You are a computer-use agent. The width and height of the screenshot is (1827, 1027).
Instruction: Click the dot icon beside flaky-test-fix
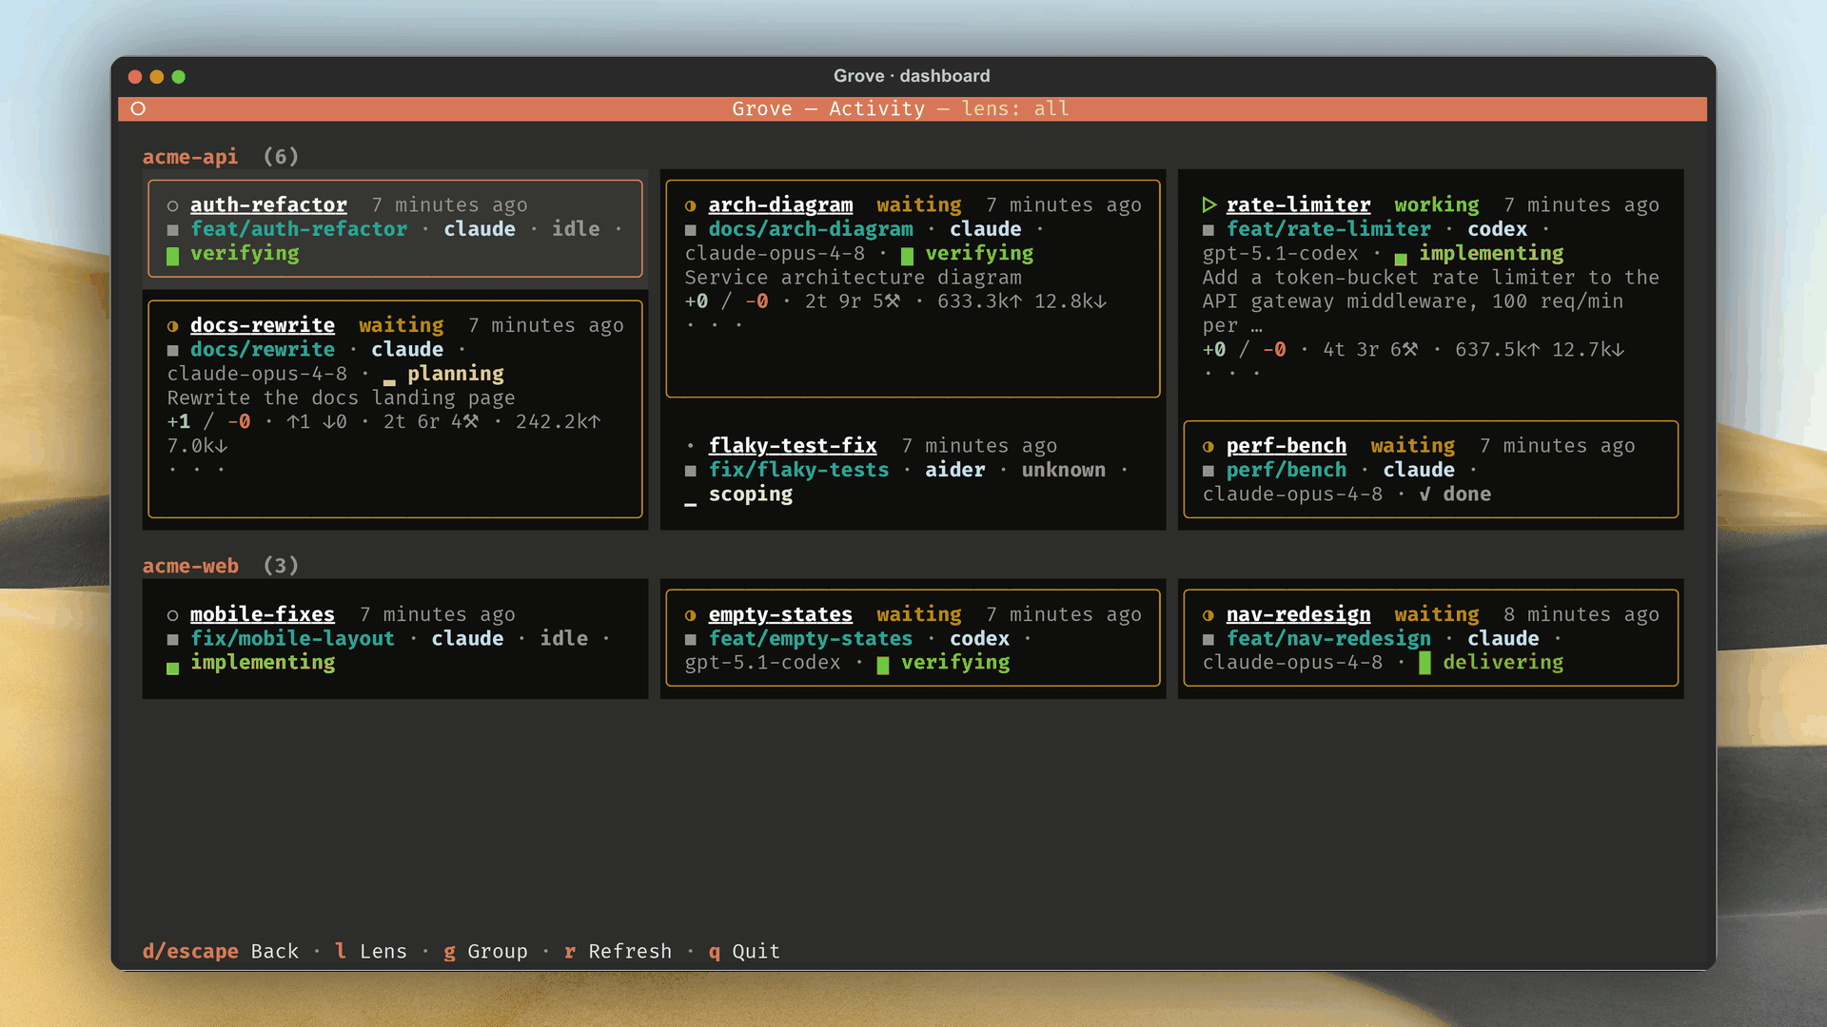pyautogui.click(x=690, y=446)
